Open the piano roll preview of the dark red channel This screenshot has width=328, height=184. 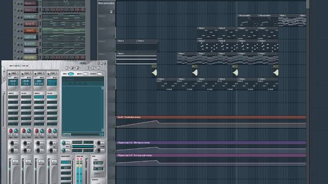pos(64,24)
